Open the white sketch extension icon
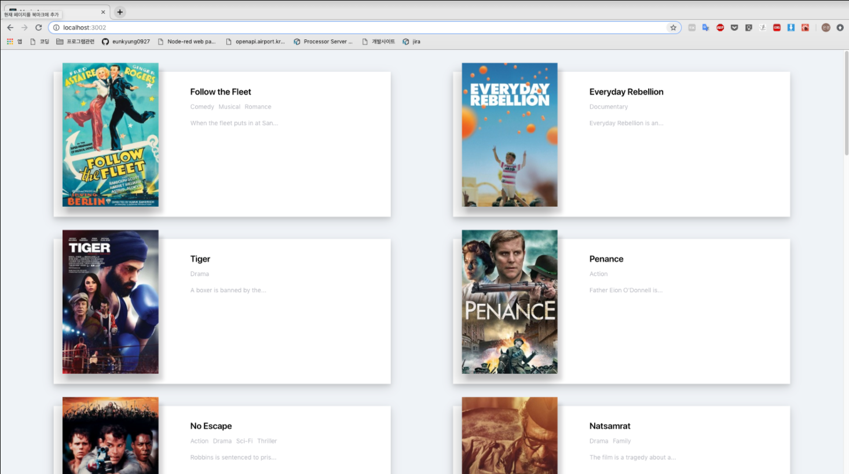 [x=763, y=27]
